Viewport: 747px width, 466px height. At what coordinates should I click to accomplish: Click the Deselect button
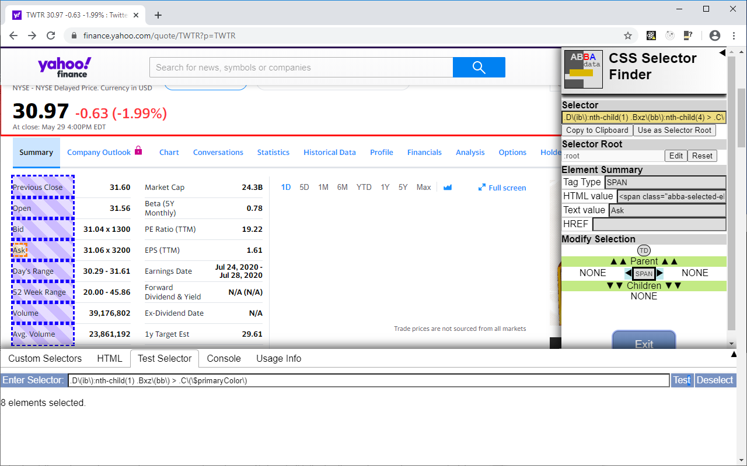pyautogui.click(x=715, y=380)
